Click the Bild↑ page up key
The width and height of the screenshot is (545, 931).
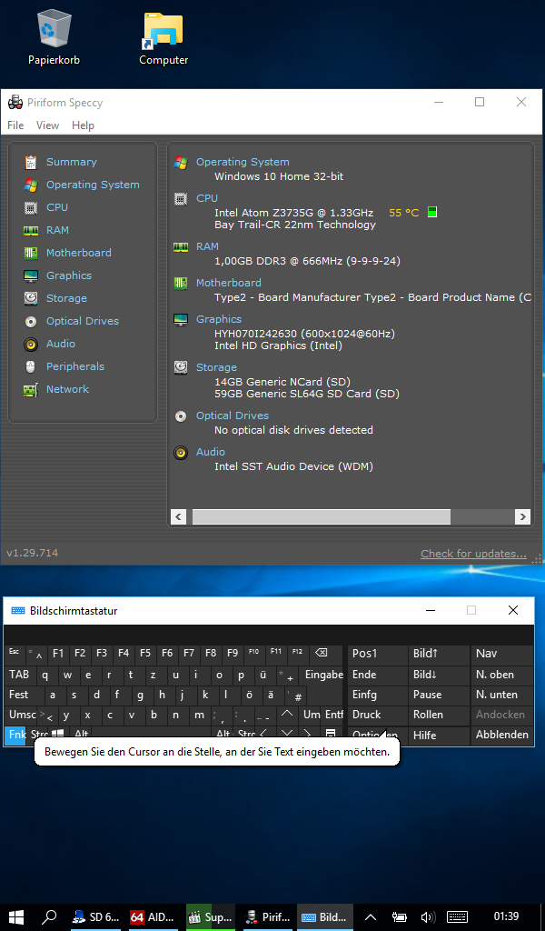click(439, 654)
